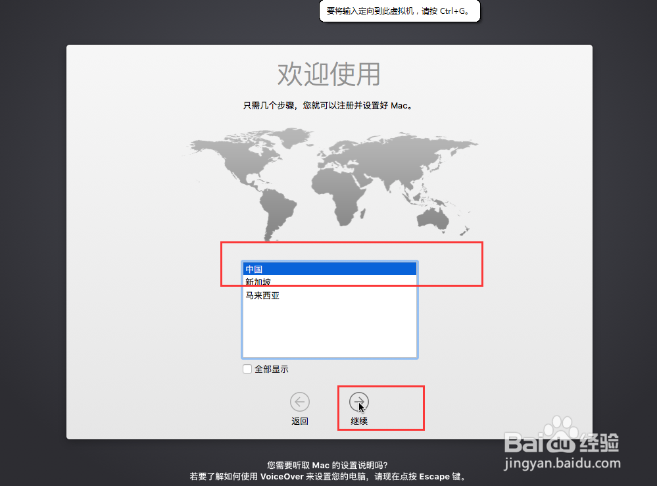Click the 欢迎使用 welcome title
The width and height of the screenshot is (657, 486).
click(328, 75)
